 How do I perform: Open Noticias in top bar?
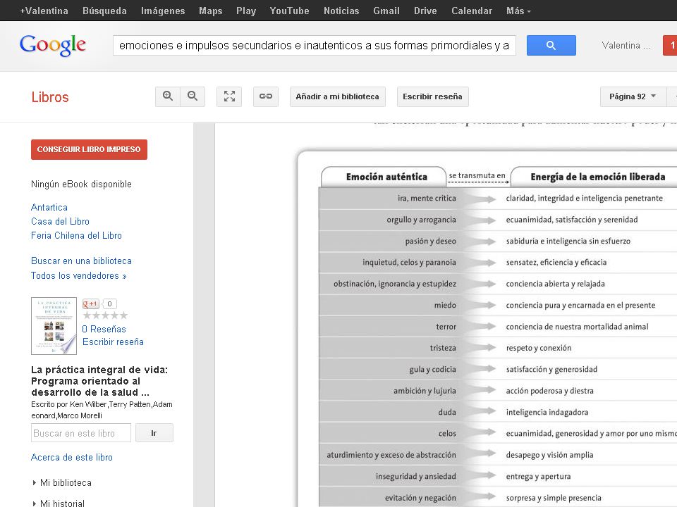pos(341,11)
